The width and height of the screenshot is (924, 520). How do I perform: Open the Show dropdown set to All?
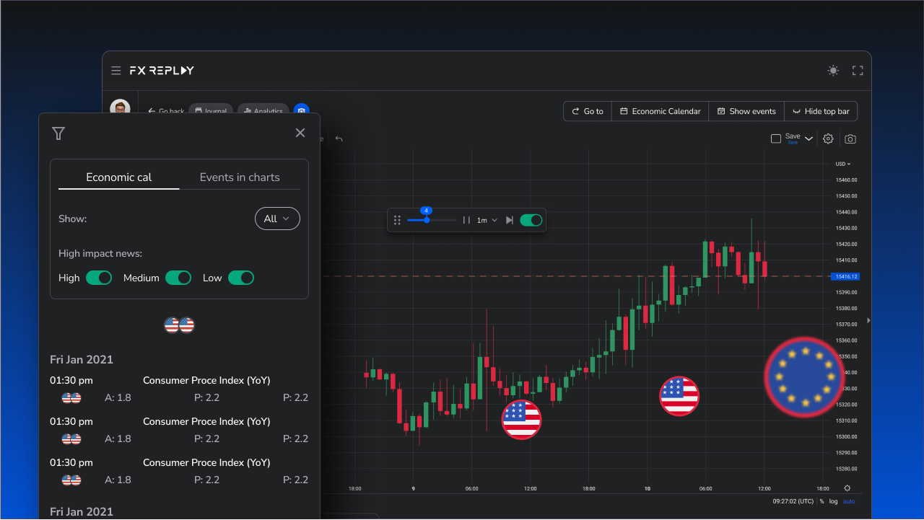(x=277, y=219)
